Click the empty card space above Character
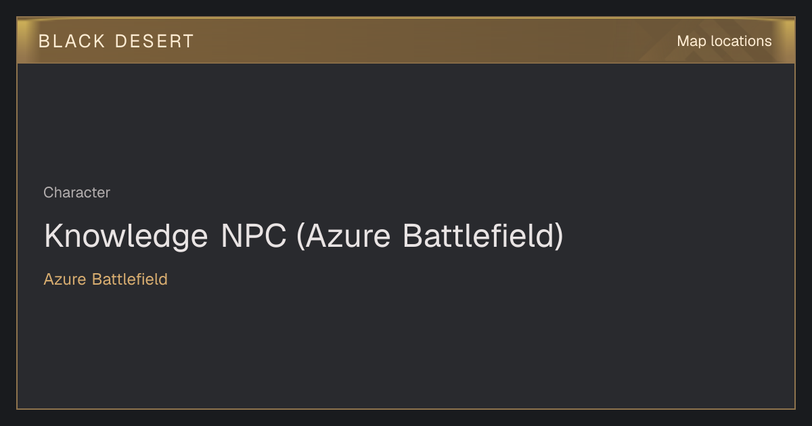The image size is (812, 426). pyautogui.click(x=406, y=122)
